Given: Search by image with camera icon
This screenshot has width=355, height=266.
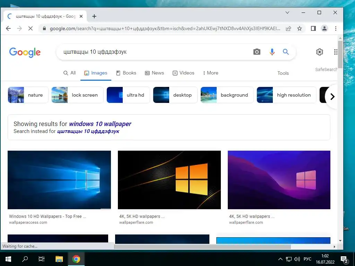Looking at the screenshot, I should 257,52.
